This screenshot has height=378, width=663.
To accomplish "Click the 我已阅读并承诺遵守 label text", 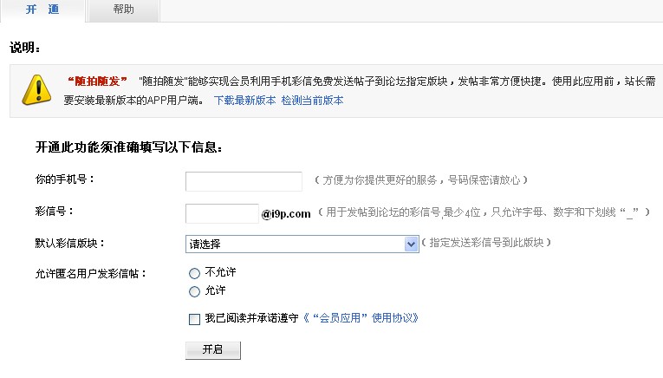I will (x=251, y=318).
